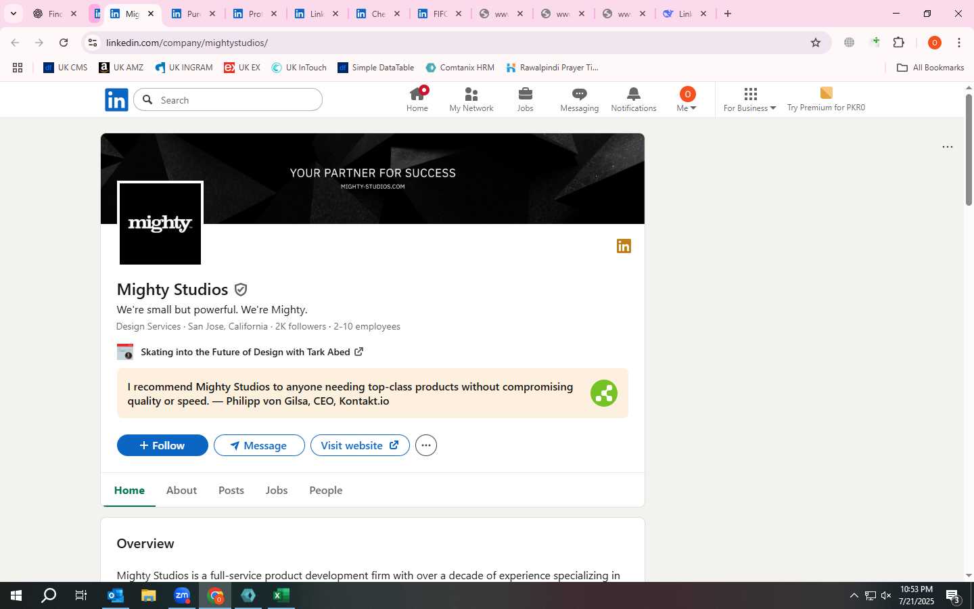The width and height of the screenshot is (974, 609).
Task: Bookmark this page with the star icon
Action: (x=816, y=43)
